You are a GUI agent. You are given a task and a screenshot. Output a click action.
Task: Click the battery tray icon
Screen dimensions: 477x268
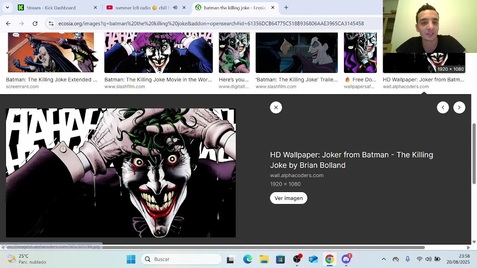coord(437,259)
